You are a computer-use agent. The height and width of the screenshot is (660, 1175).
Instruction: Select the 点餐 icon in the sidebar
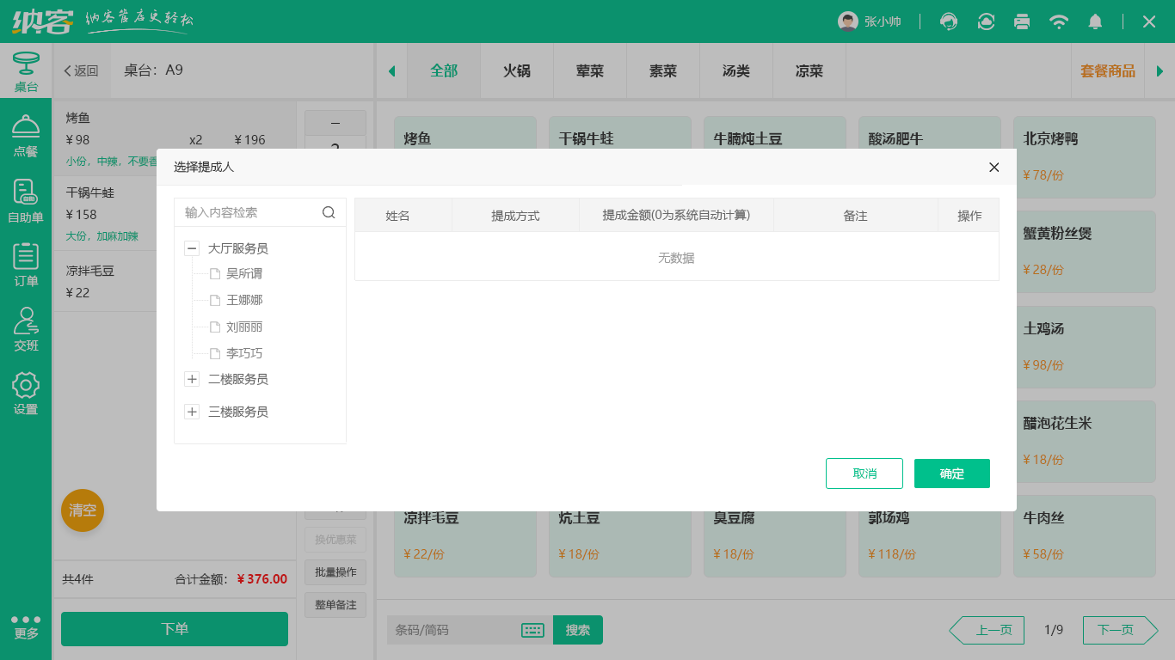(x=26, y=135)
